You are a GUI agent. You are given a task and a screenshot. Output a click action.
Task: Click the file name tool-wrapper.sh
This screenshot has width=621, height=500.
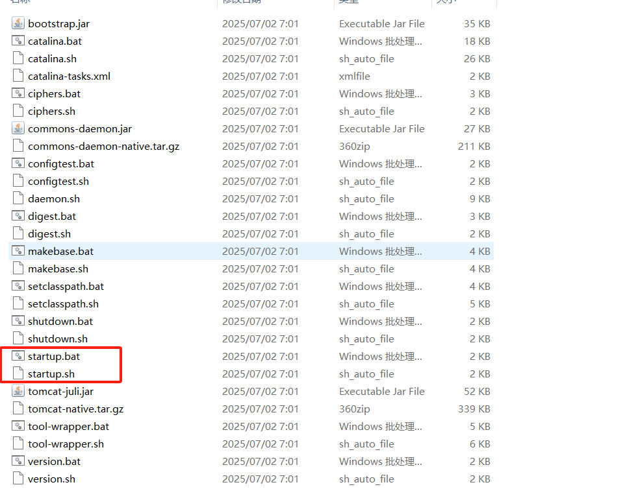[x=66, y=444]
